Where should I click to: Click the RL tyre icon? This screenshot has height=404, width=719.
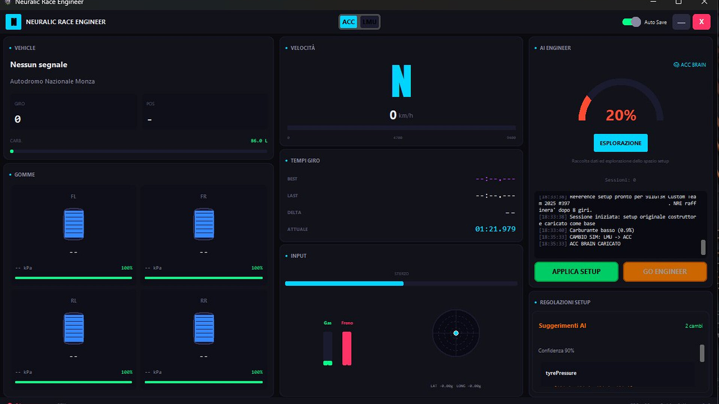74,328
